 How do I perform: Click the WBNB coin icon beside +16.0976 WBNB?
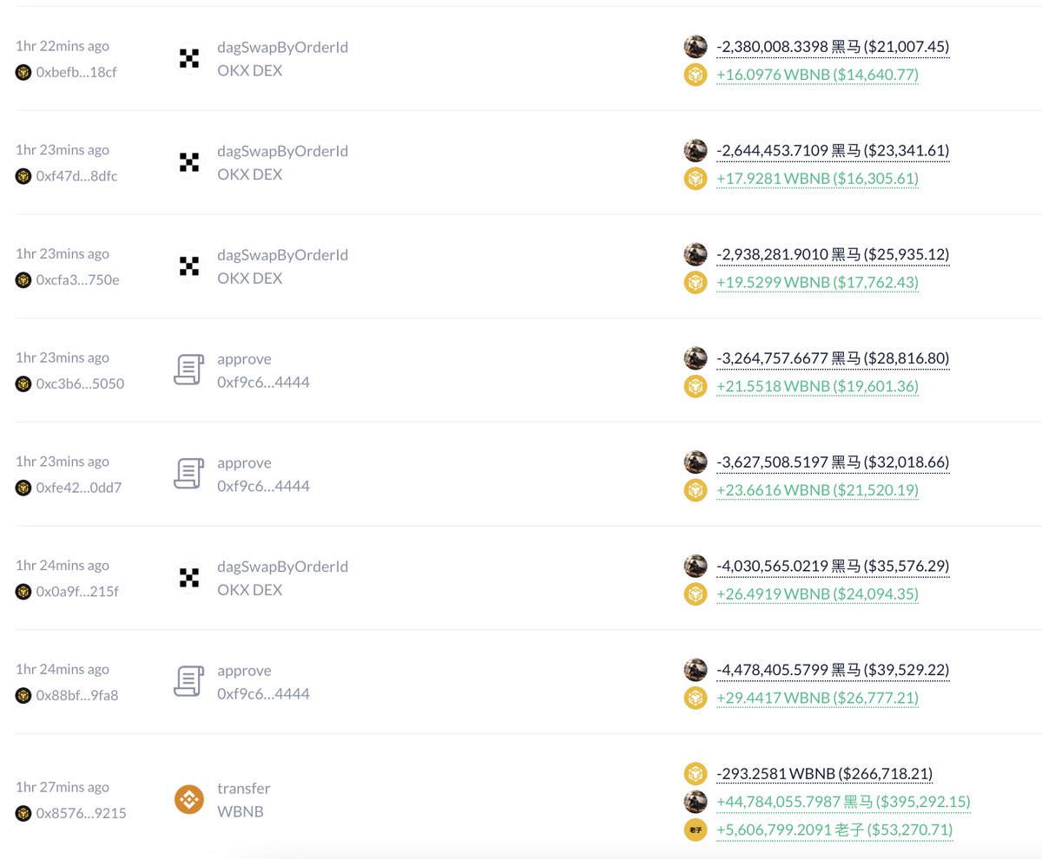pyautogui.click(x=696, y=75)
